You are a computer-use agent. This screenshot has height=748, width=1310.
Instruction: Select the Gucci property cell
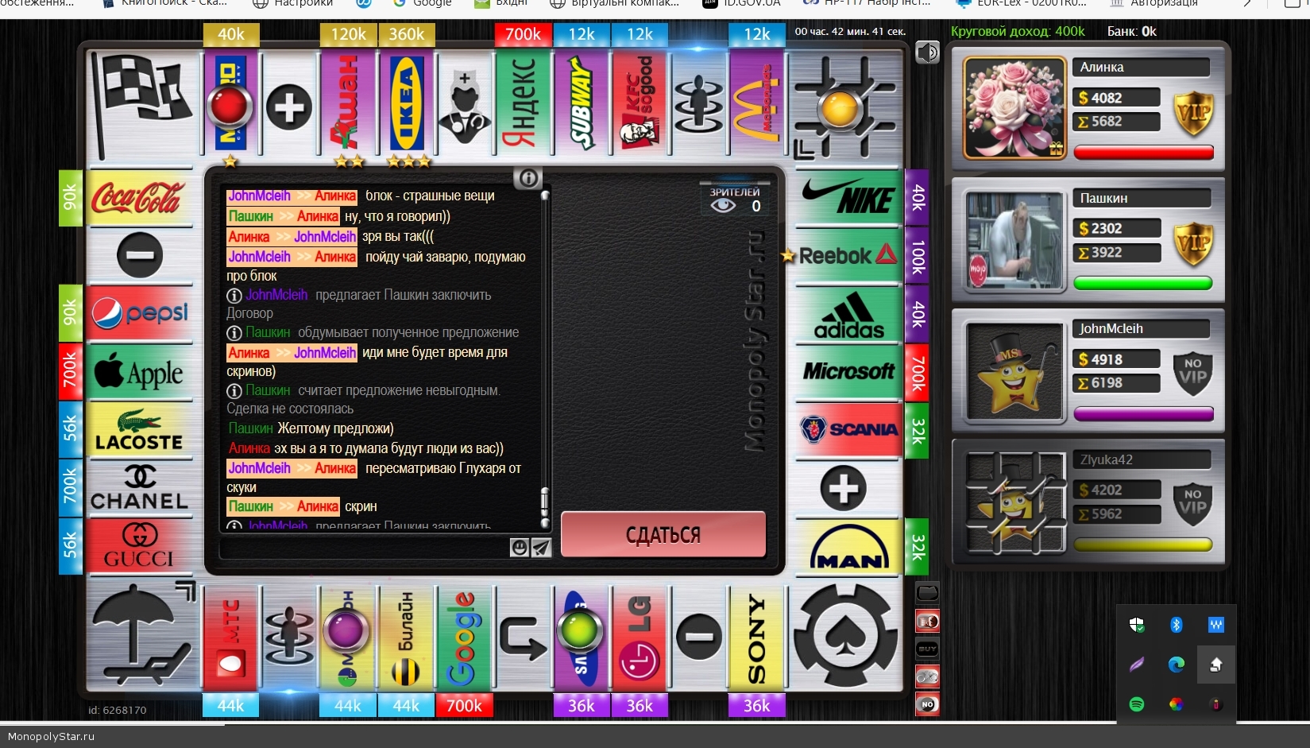click(x=139, y=547)
